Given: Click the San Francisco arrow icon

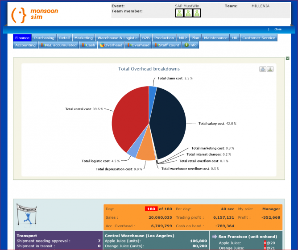Looking at the screenshot, I should click(x=215, y=237).
